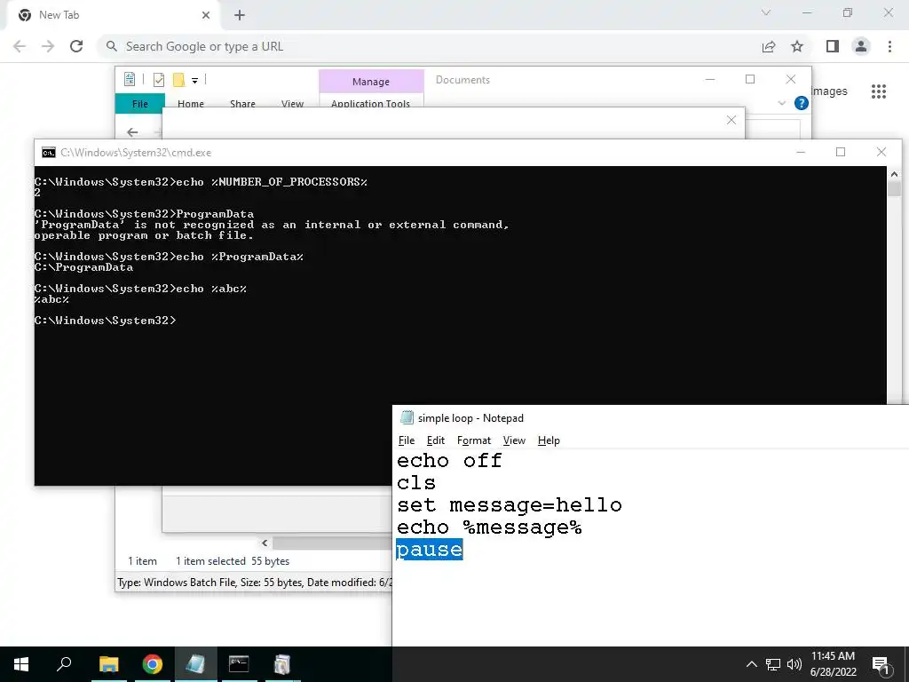This screenshot has width=909, height=682.
Task: Open View tab in File Explorer
Action: (x=292, y=104)
